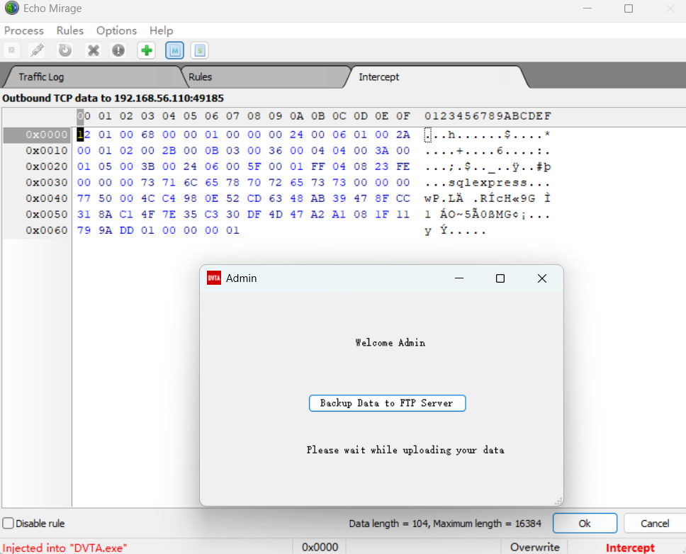Click the gray X toolbar icon
This screenshot has height=554, width=686.
(93, 50)
